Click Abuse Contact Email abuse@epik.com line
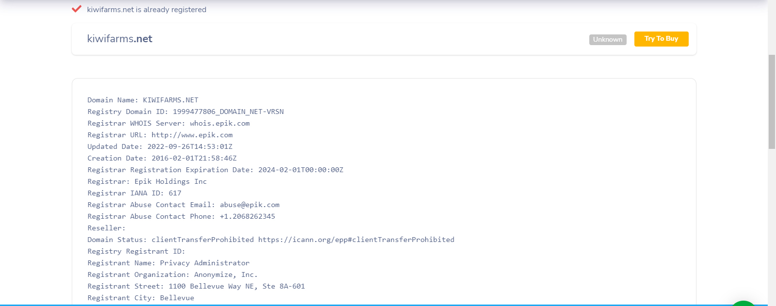Viewport: 776px width, 306px height. pos(183,205)
